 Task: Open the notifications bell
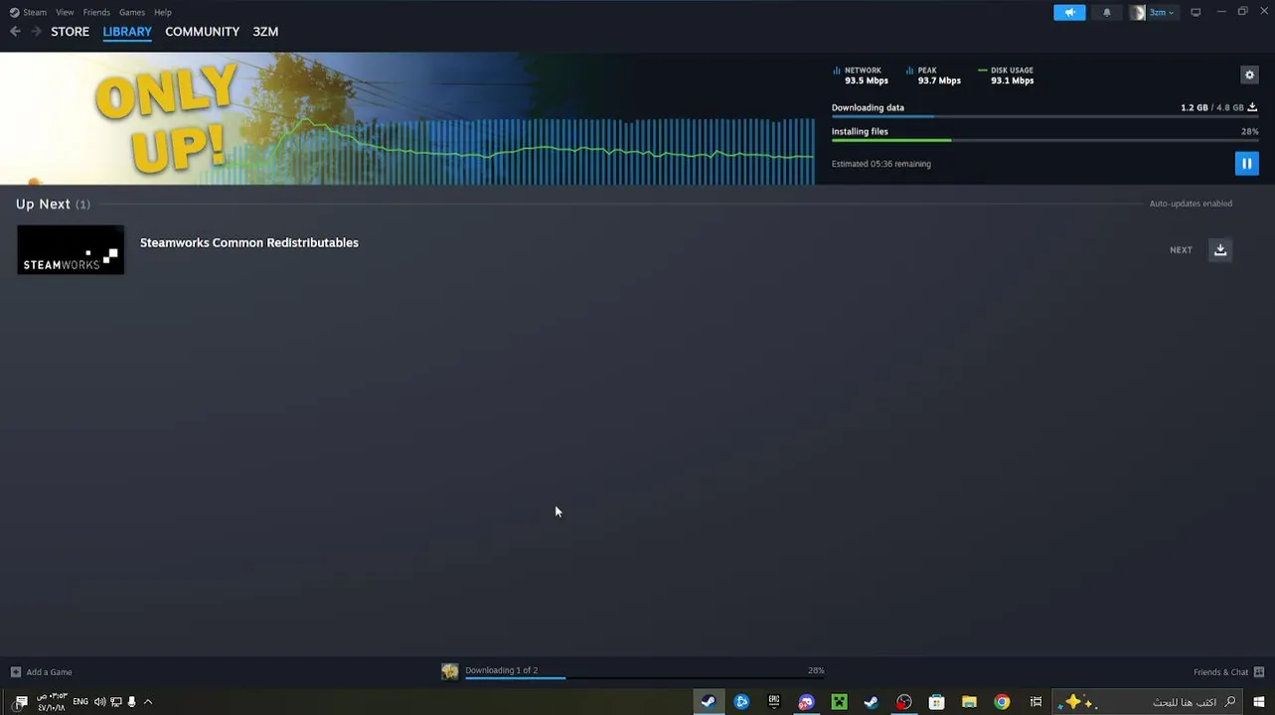click(1106, 12)
